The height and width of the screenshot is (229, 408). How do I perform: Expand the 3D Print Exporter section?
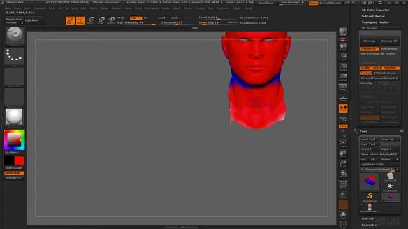[x=375, y=10]
